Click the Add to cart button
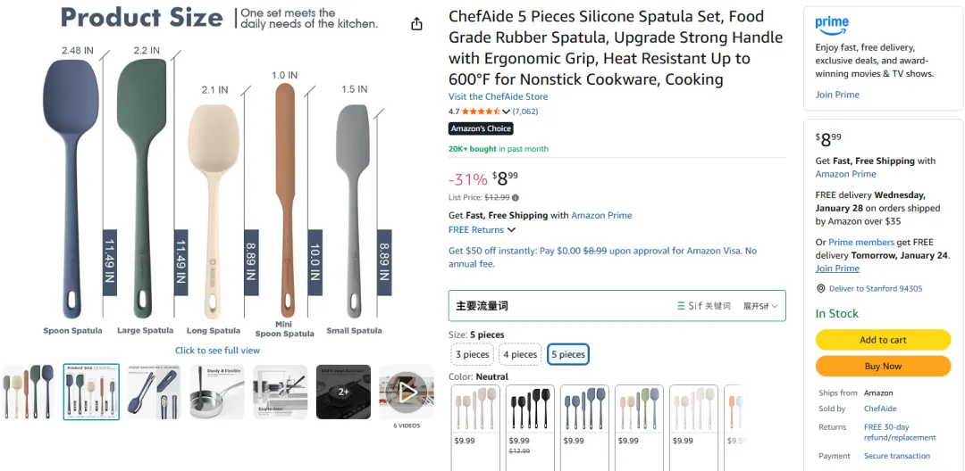 click(x=883, y=340)
